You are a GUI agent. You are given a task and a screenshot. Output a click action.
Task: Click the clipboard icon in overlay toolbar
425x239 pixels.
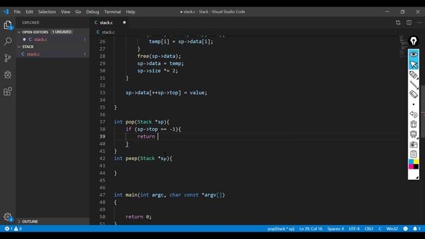[x=413, y=154]
